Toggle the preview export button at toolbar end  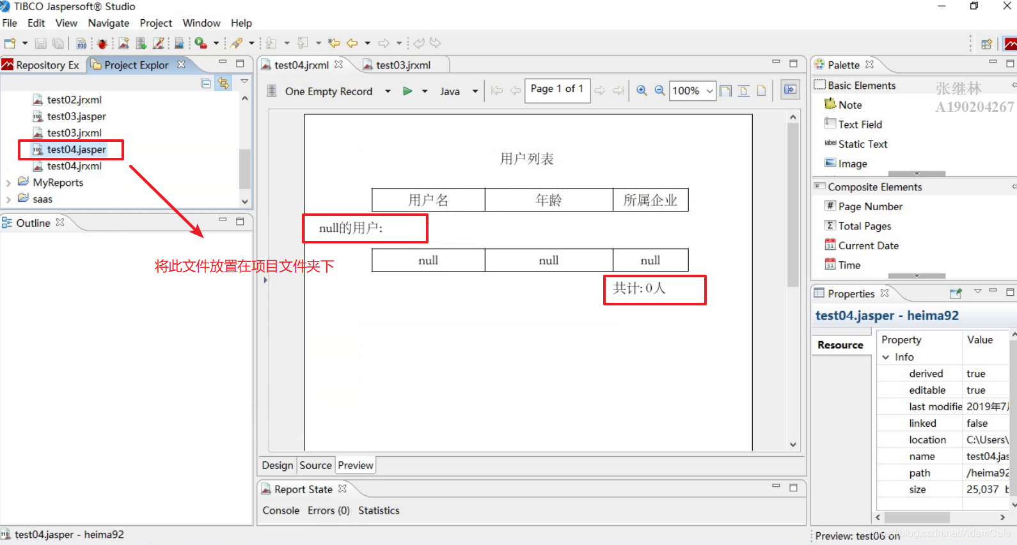[791, 90]
